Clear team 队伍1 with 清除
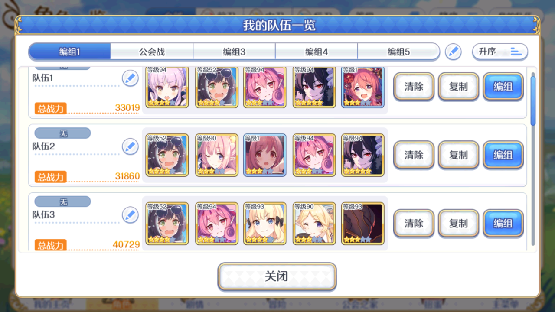The image size is (555, 312). point(414,87)
